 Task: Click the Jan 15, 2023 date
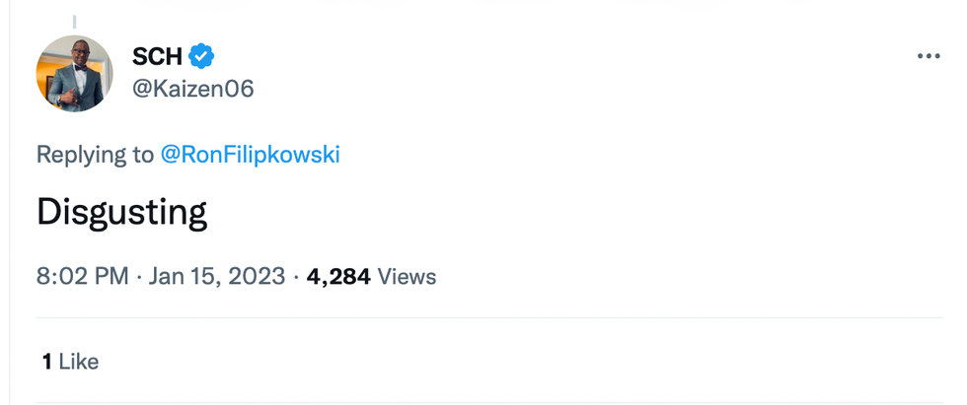(217, 277)
